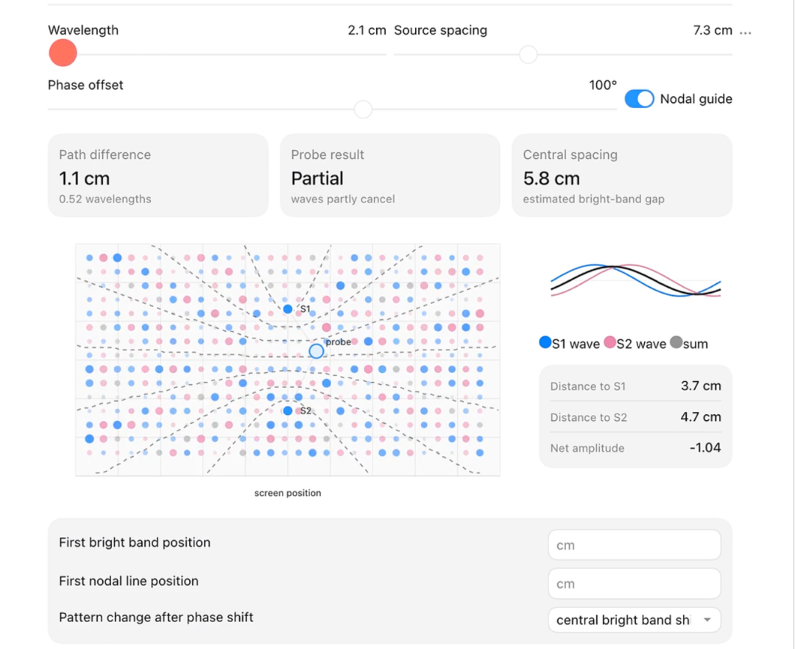
Task: Click the S1 wave legend dot
Action: click(x=545, y=342)
